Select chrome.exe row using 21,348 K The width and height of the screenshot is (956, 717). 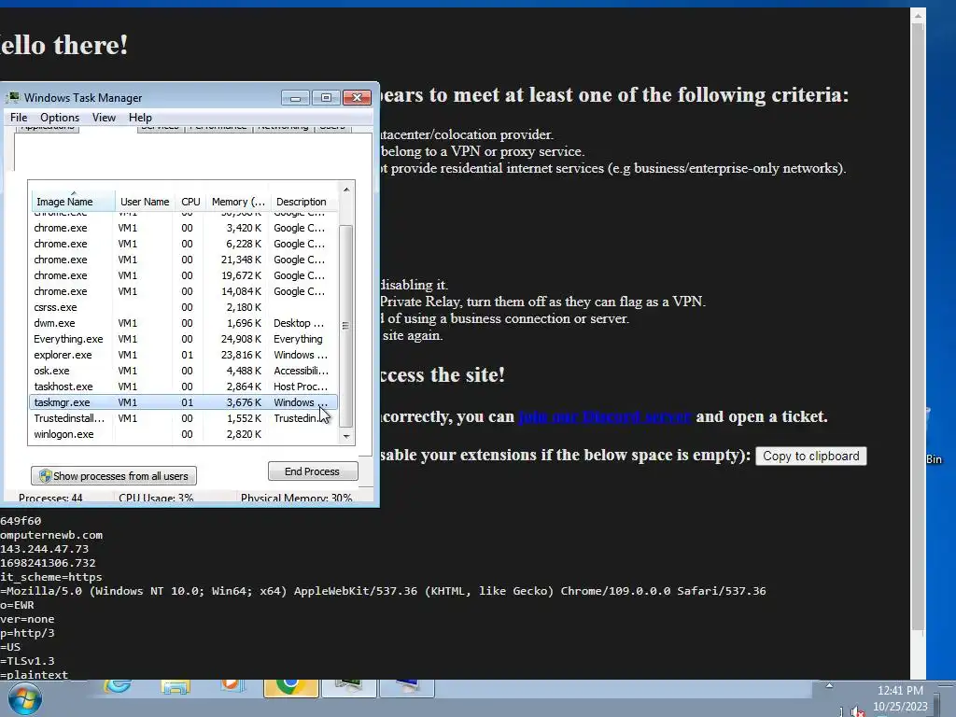(183, 260)
